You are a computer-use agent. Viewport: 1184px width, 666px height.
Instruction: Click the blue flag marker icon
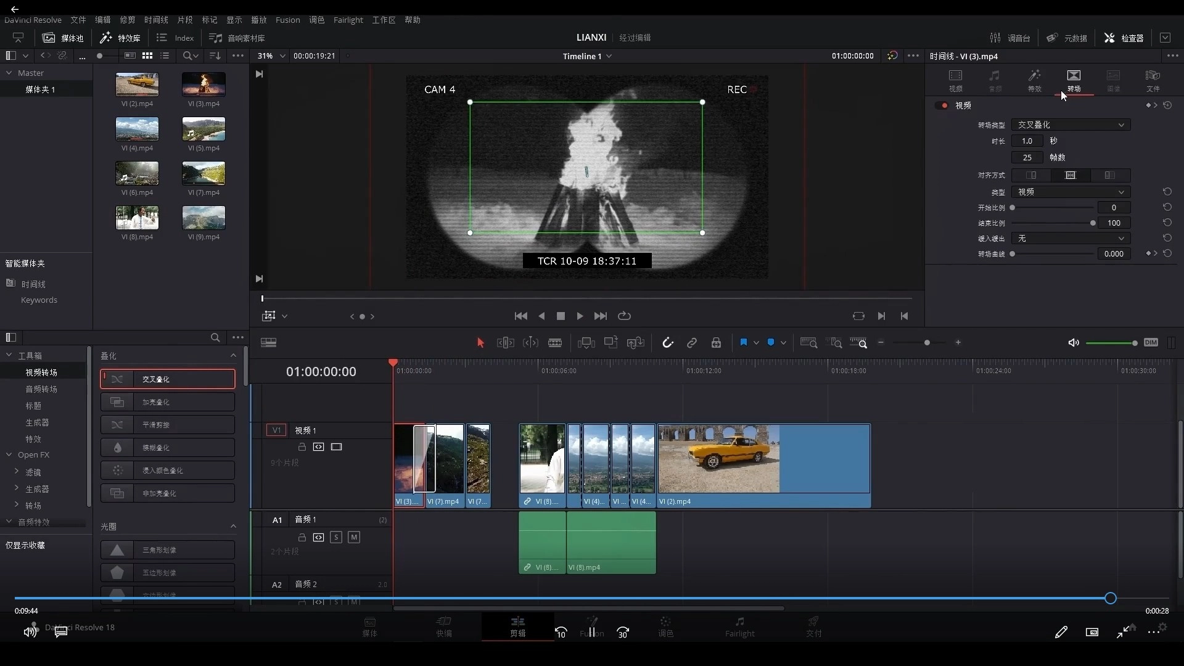click(x=744, y=342)
